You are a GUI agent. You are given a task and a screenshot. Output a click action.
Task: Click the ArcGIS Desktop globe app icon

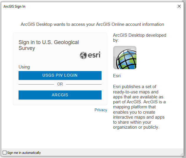(x=125, y=58)
